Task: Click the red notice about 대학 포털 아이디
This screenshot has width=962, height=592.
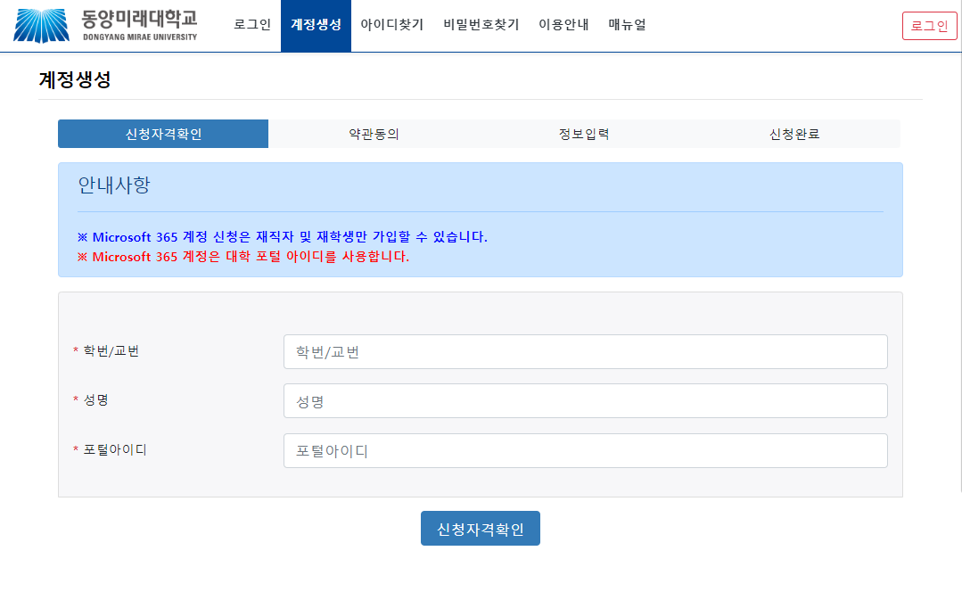Action: [243, 257]
